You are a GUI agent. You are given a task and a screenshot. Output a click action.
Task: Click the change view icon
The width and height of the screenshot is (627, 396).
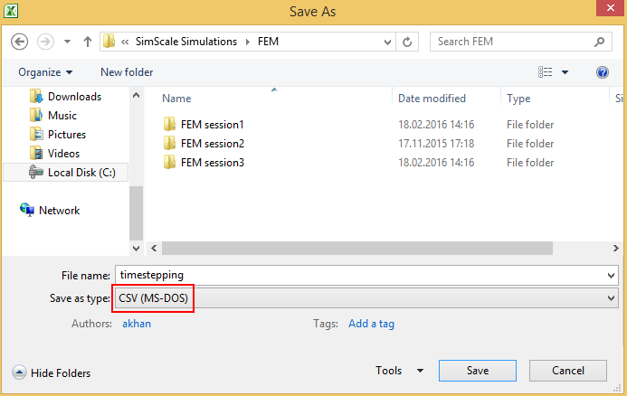point(546,72)
